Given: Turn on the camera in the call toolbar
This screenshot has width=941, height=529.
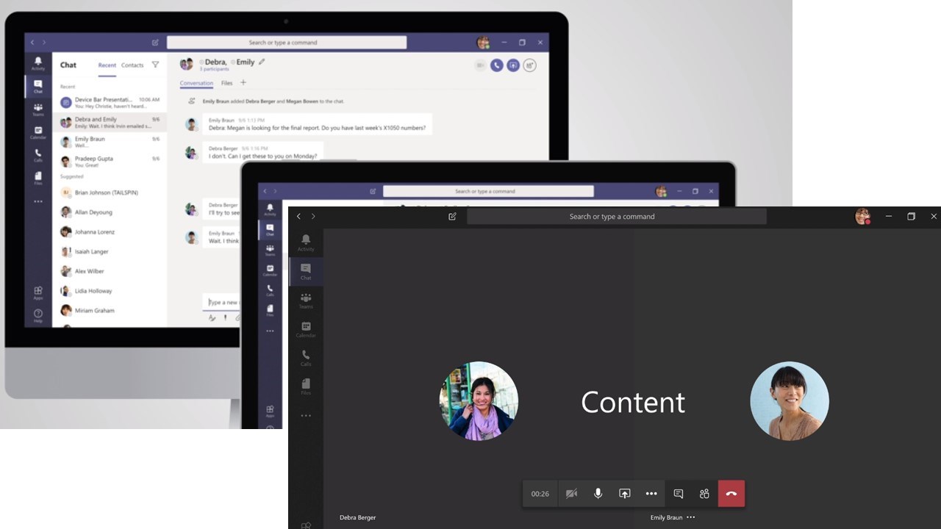Looking at the screenshot, I should [571, 494].
